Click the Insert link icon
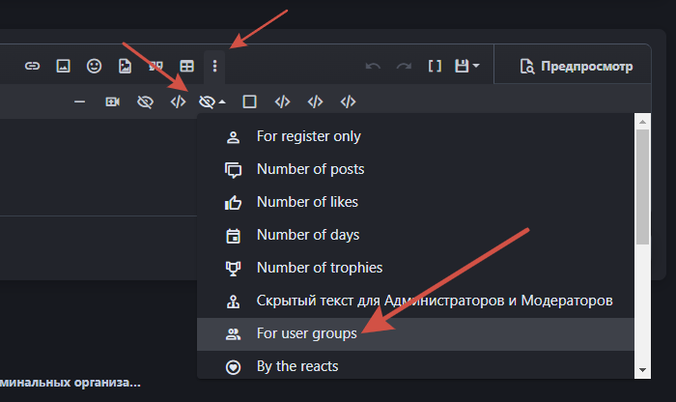This screenshot has height=402, width=676. 33,67
